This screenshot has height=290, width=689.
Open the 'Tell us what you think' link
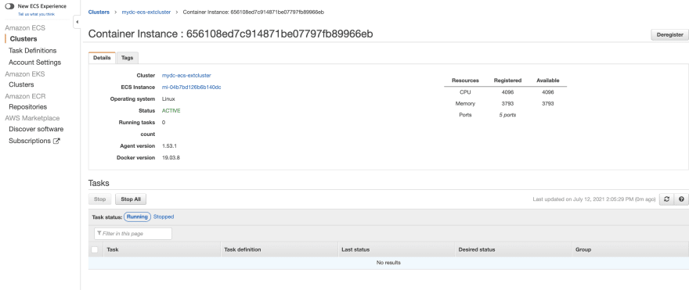coord(36,14)
